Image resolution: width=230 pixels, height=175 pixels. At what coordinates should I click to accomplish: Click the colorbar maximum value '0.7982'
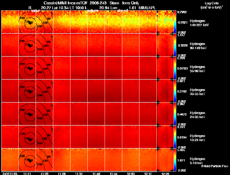[x=182, y=12]
